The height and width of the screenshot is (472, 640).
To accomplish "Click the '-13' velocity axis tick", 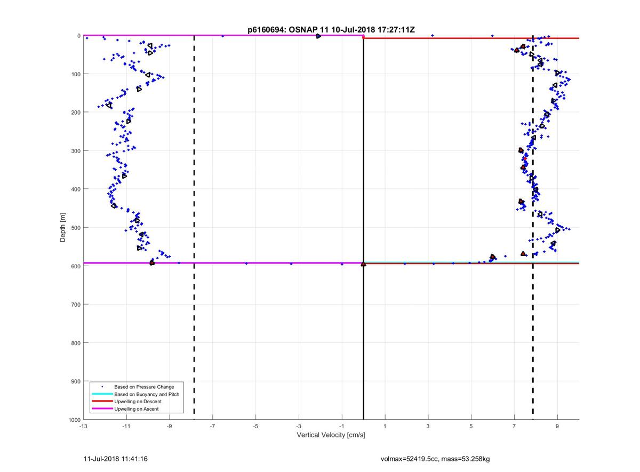I will tap(83, 427).
